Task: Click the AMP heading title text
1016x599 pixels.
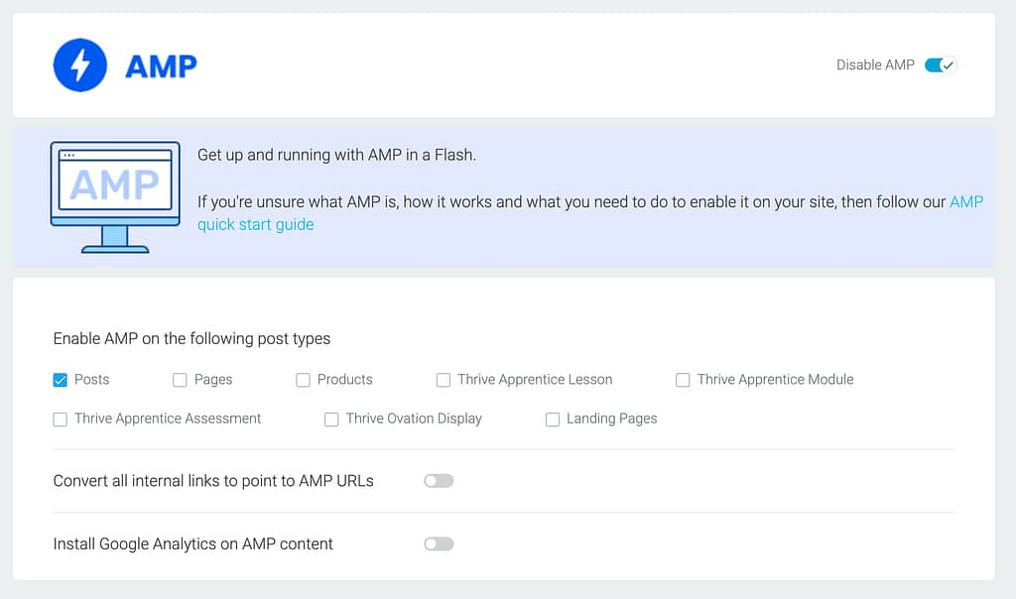Action: [161, 66]
